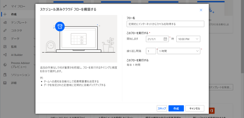Click the start date field showing 21/1/1
Screen dimensions: 244x118
(x=157, y=39)
